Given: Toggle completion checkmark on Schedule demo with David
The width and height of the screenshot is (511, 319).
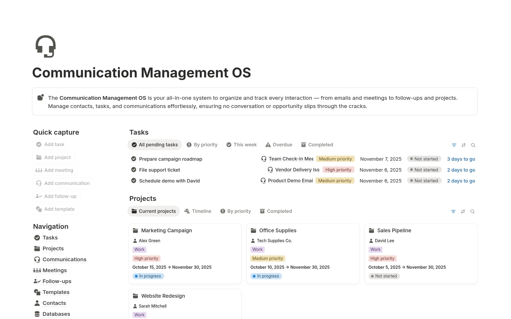Looking at the screenshot, I should [x=133, y=181].
